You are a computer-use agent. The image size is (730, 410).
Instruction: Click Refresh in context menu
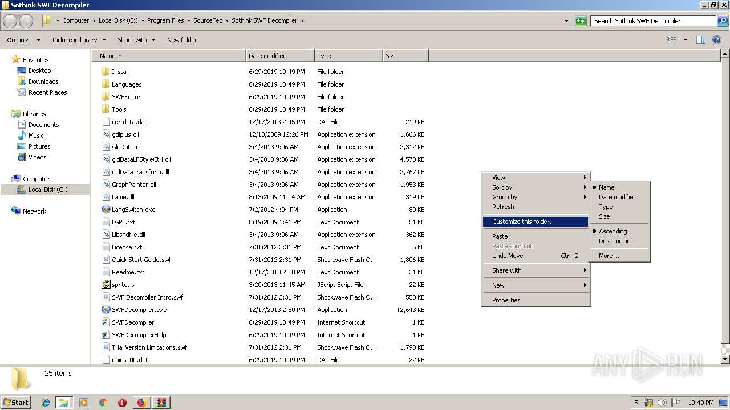click(536, 207)
